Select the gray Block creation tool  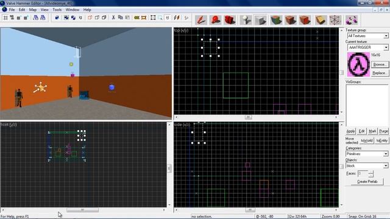tap(260, 20)
